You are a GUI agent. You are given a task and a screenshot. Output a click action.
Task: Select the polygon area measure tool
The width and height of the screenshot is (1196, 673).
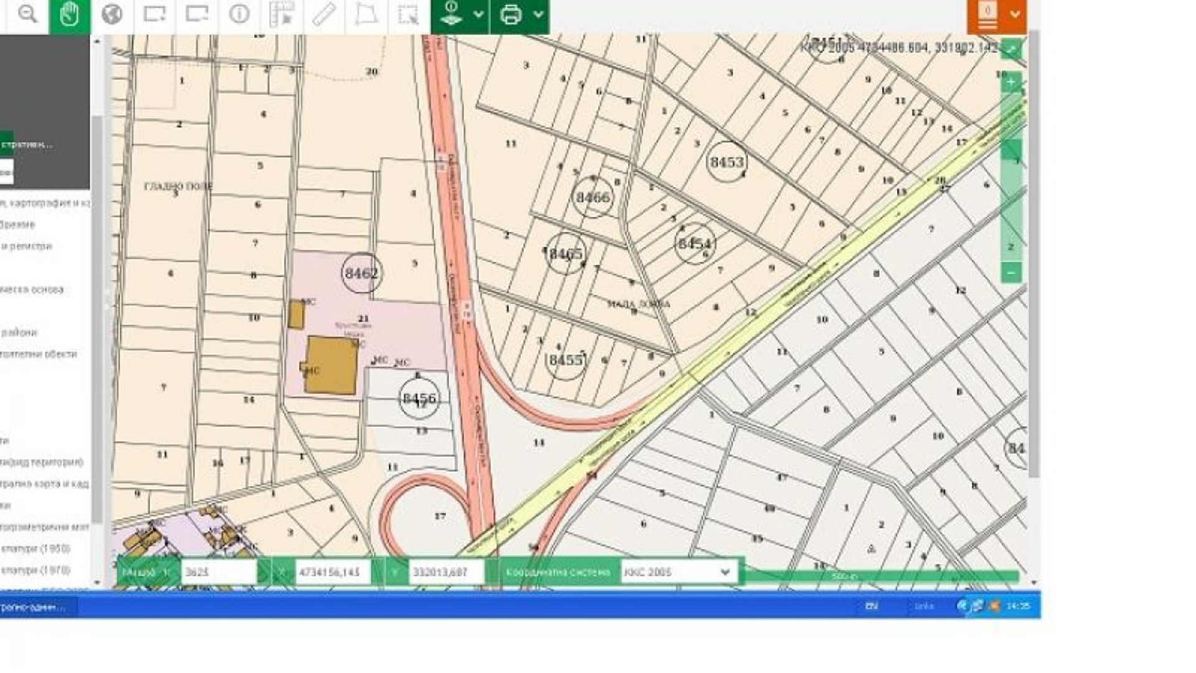point(366,14)
